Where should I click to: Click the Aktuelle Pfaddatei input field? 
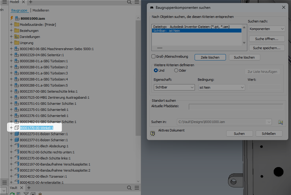[x=236, y=107]
